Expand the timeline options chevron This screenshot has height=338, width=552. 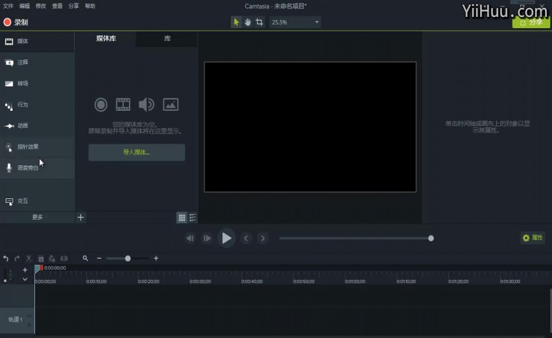tap(25, 279)
